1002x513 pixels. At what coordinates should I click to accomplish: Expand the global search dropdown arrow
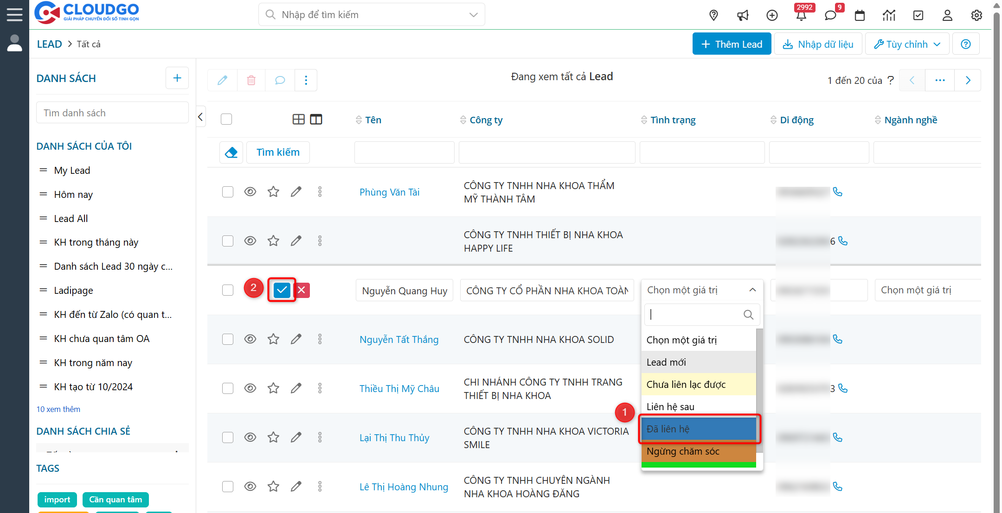coord(473,15)
